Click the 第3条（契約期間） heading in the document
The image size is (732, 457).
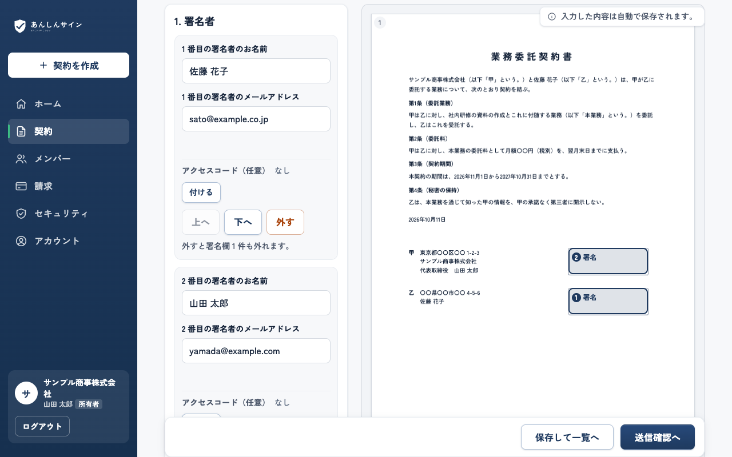click(431, 165)
